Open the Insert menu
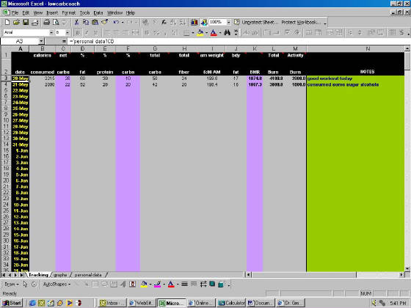The image size is (411, 308). pos(52,12)
